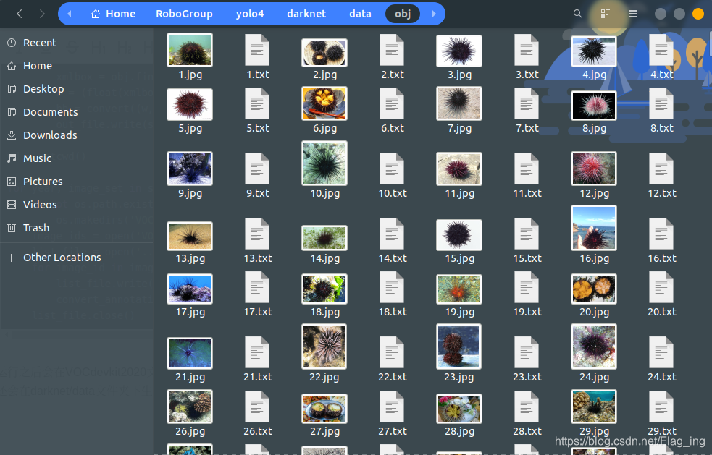
Task: Open the 4.jpg sea urchin thumbnail
Action: click(x=593, y=51)
